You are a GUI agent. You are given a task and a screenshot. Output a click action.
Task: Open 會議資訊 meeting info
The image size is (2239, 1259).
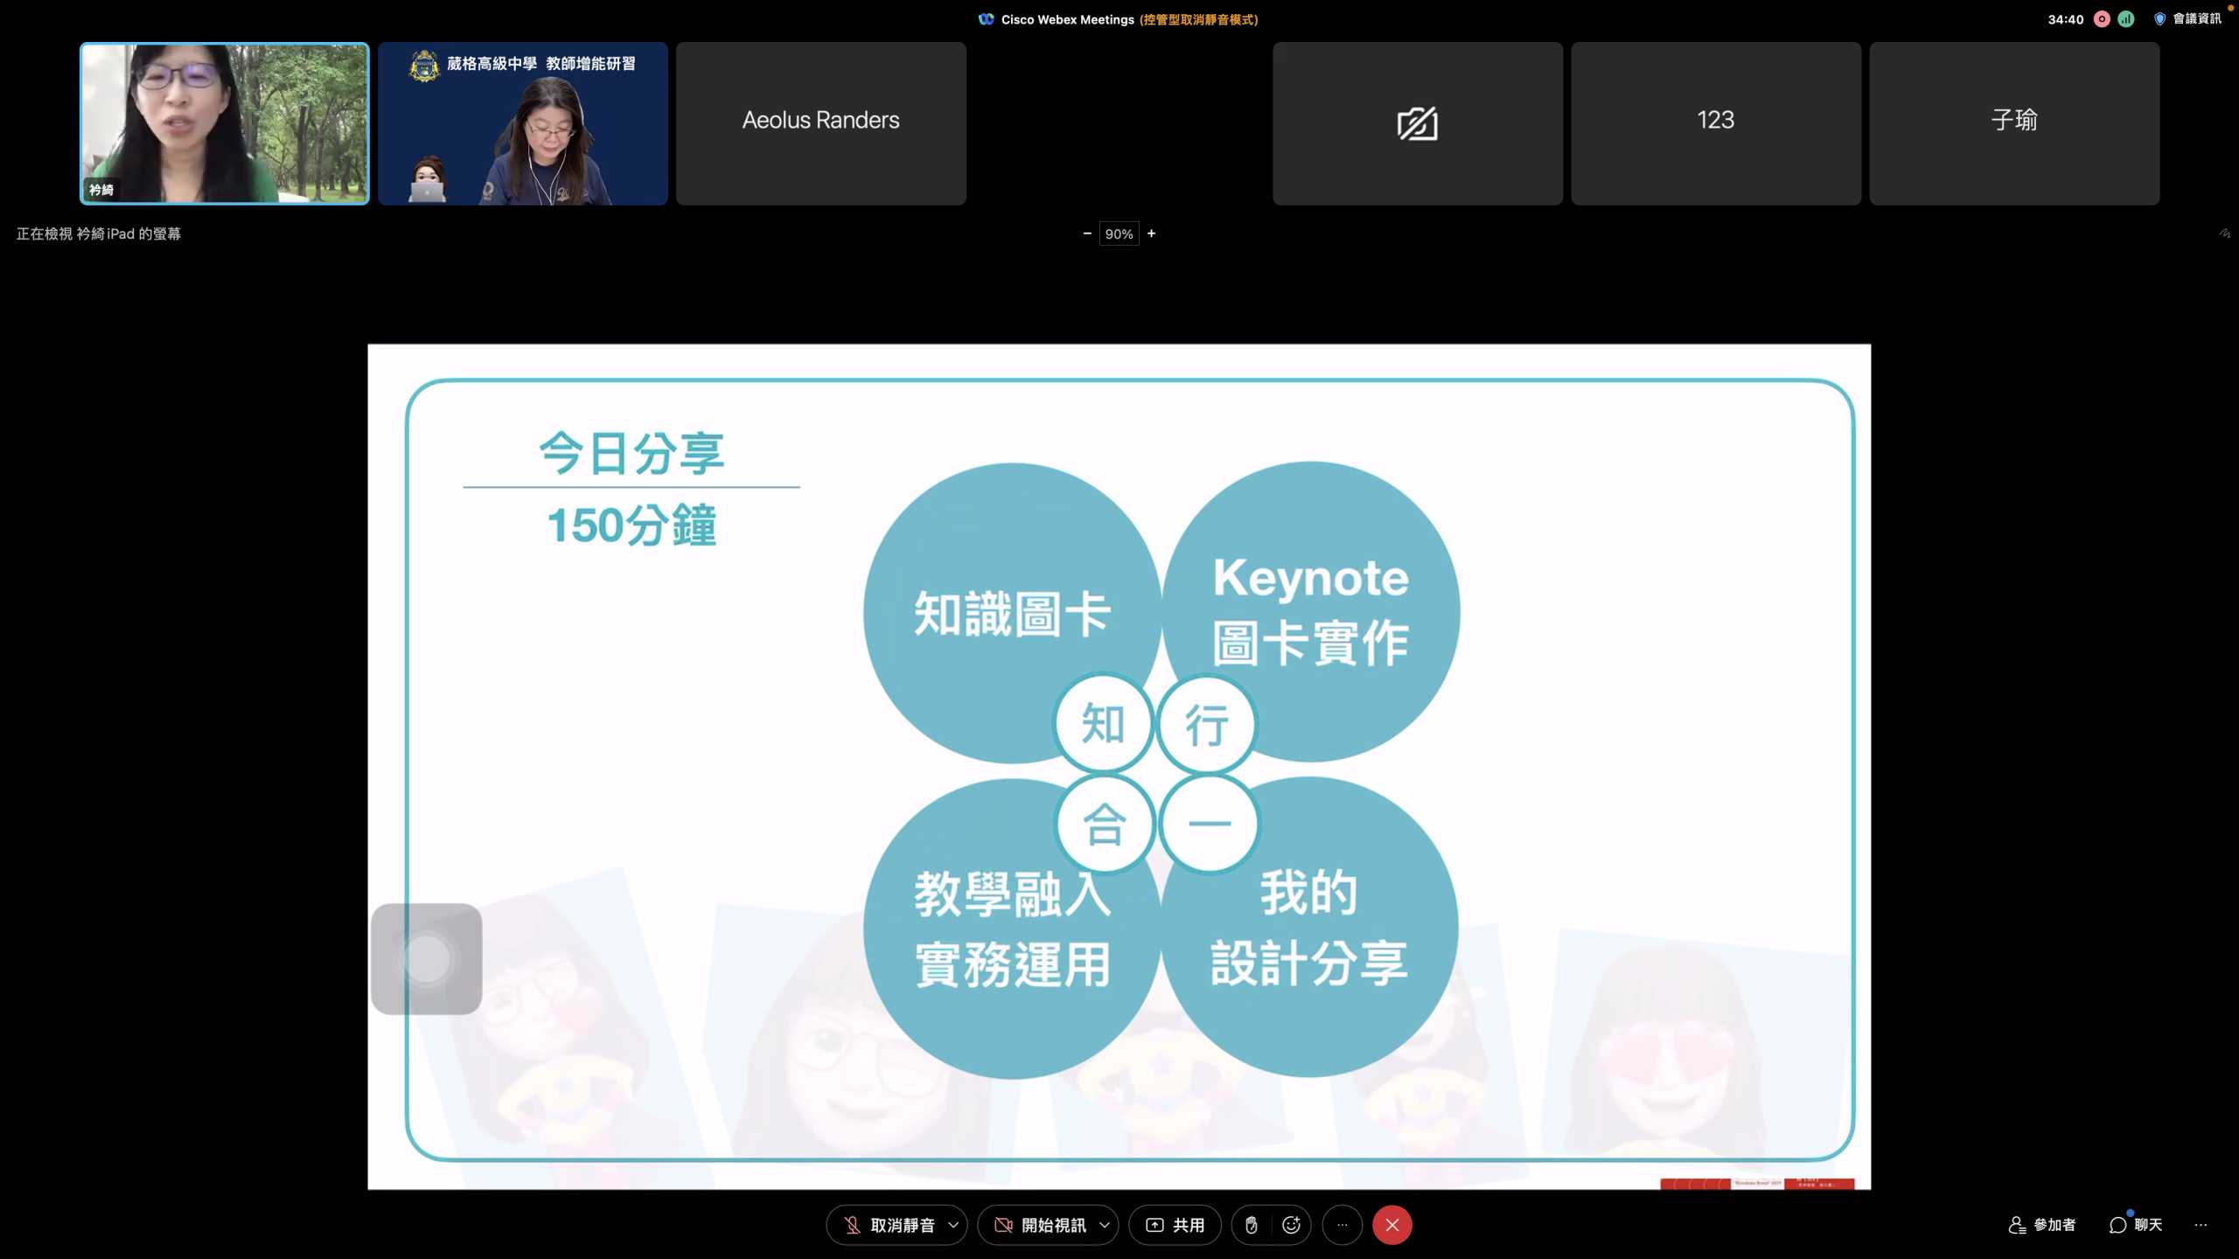click(2187, 19)
